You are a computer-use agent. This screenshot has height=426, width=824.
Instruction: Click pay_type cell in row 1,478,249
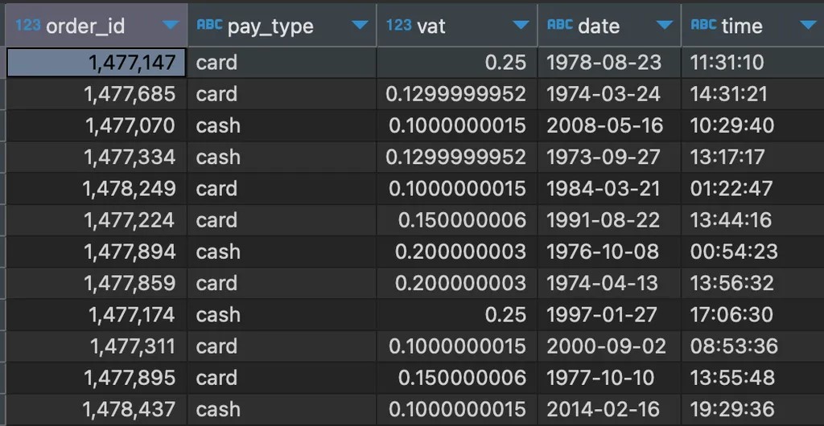(x=282, y=188)
